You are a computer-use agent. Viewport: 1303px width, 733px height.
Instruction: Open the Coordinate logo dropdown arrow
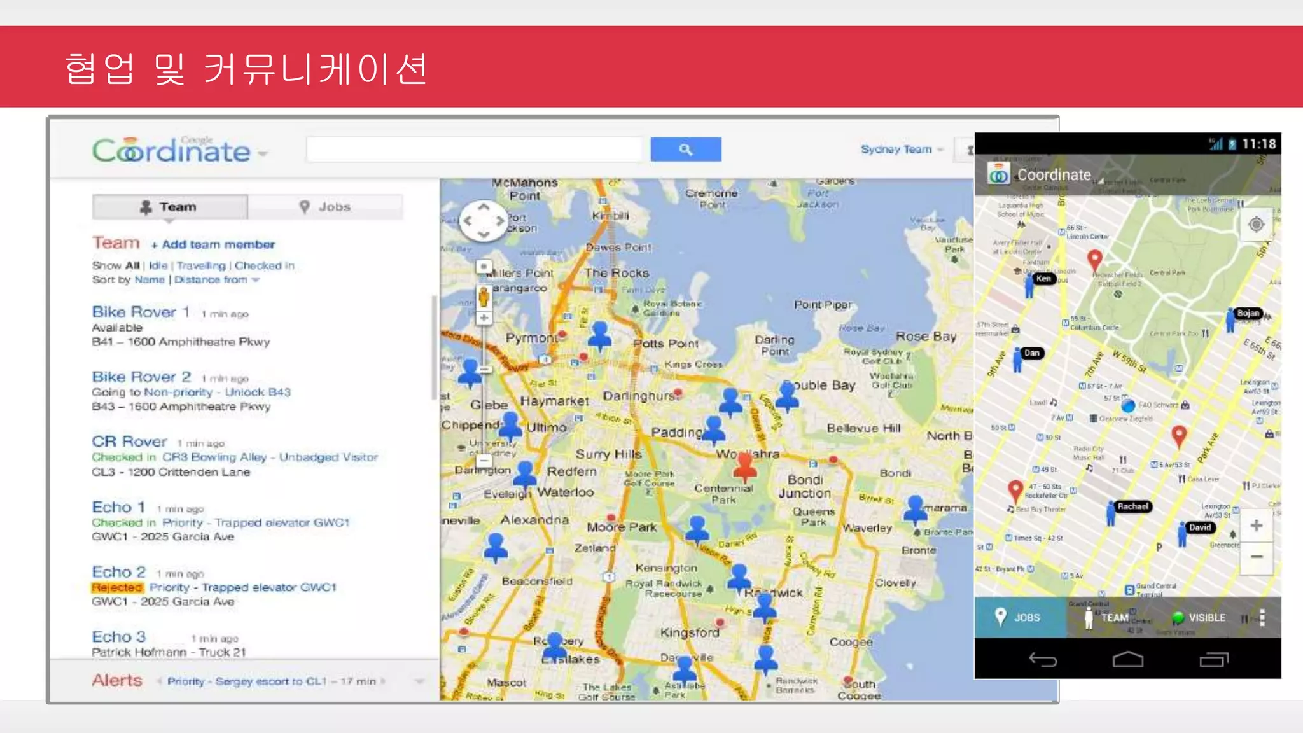263,153
